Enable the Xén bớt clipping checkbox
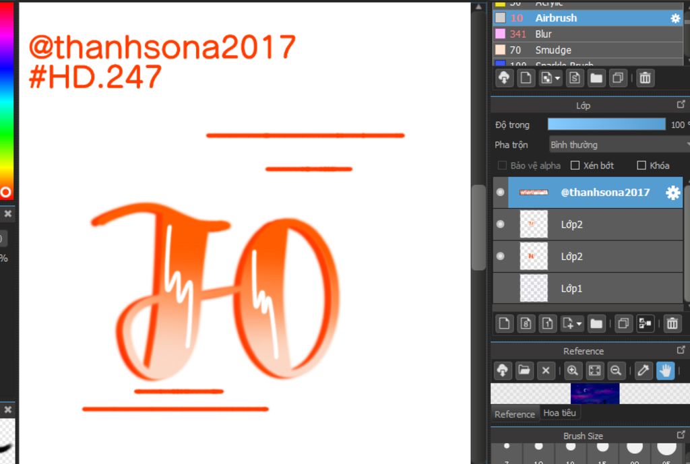This screenshot has height=464, width=690. 575,166
